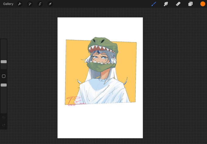207x144 pixels.
Task: Undo the last action
Action: click(4, 118)
